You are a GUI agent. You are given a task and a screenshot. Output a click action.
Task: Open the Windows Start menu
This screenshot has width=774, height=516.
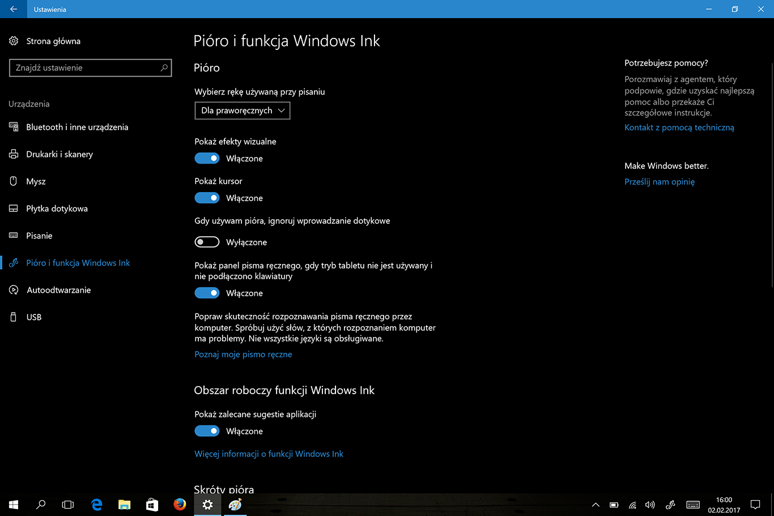click(14, 504)
